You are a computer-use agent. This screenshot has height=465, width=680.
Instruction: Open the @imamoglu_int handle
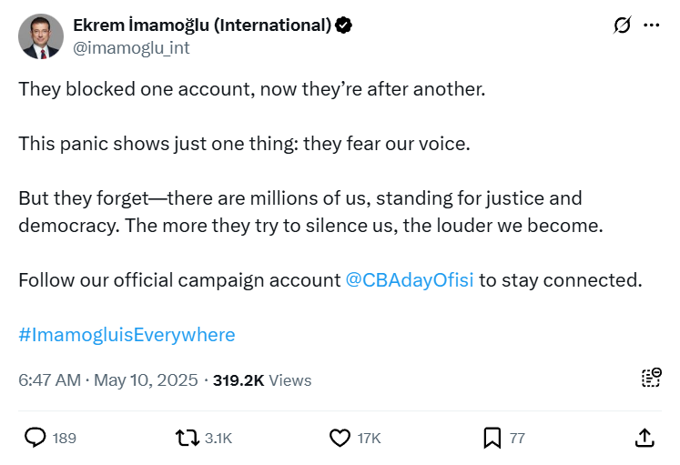131,48
